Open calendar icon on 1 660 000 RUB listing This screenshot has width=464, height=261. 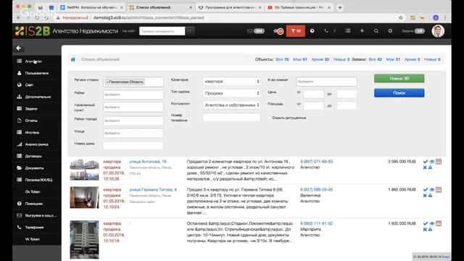439,190
